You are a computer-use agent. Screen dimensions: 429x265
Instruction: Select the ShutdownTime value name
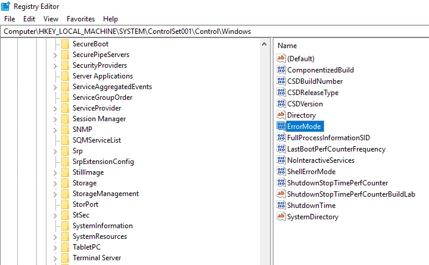312,206
